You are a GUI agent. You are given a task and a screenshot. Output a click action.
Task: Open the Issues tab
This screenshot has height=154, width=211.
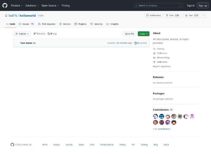click(26, 24)
